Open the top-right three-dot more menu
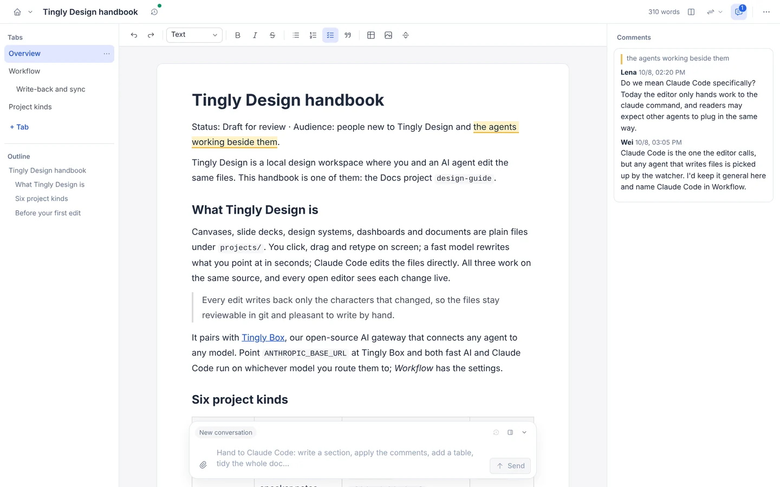This screenshot has height=487, width=780. tap(766, 12)
